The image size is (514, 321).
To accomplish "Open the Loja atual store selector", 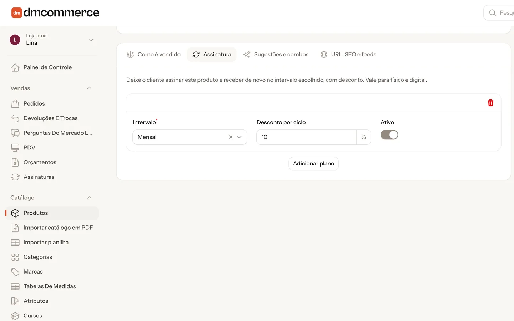I will click(52, 40).
